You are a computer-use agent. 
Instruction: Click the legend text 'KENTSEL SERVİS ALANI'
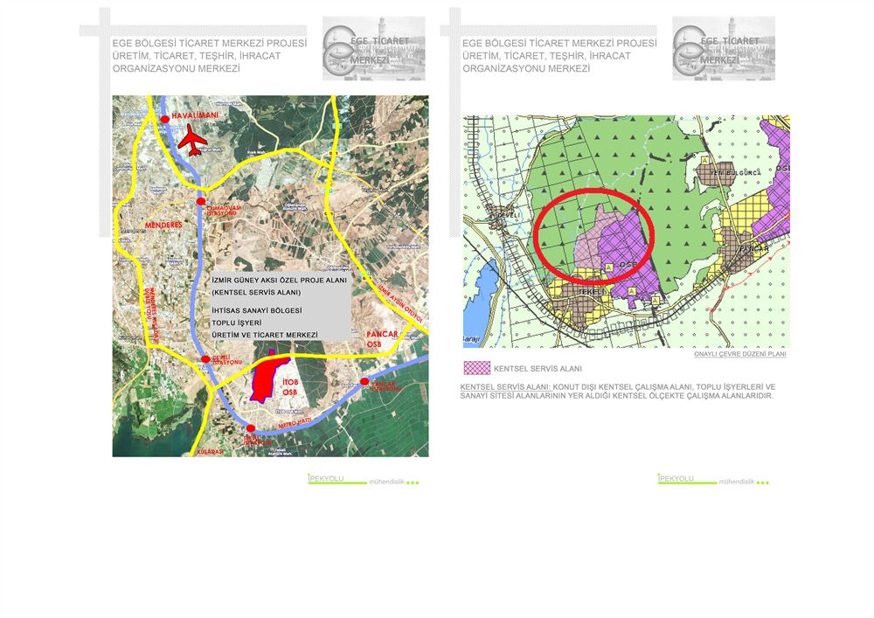point(538,368)
